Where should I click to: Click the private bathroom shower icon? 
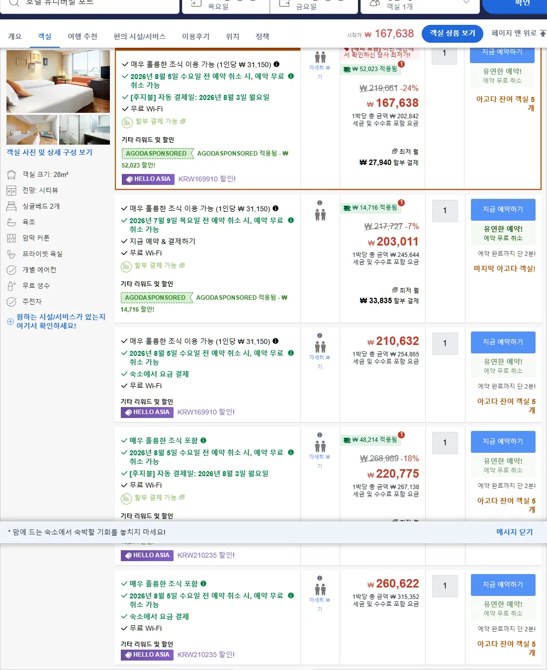pos(11,254)
